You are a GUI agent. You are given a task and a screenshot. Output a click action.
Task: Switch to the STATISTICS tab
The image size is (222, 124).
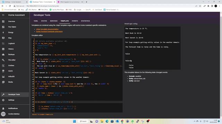pyautogui.click(x=85, y=21)
